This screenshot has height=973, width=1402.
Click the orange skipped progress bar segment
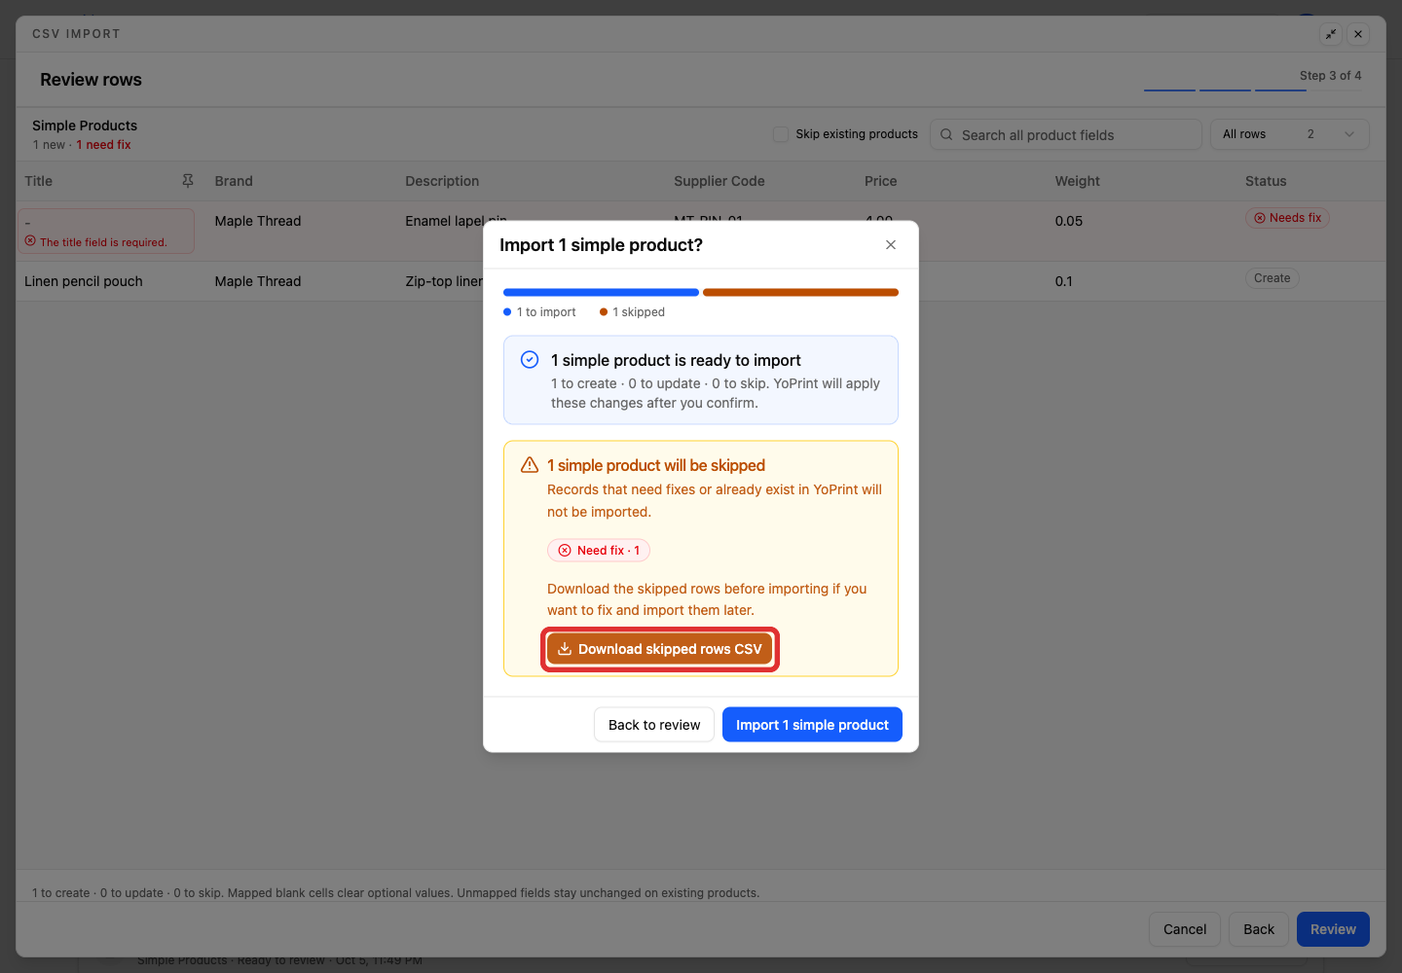[x=800, y=292]
